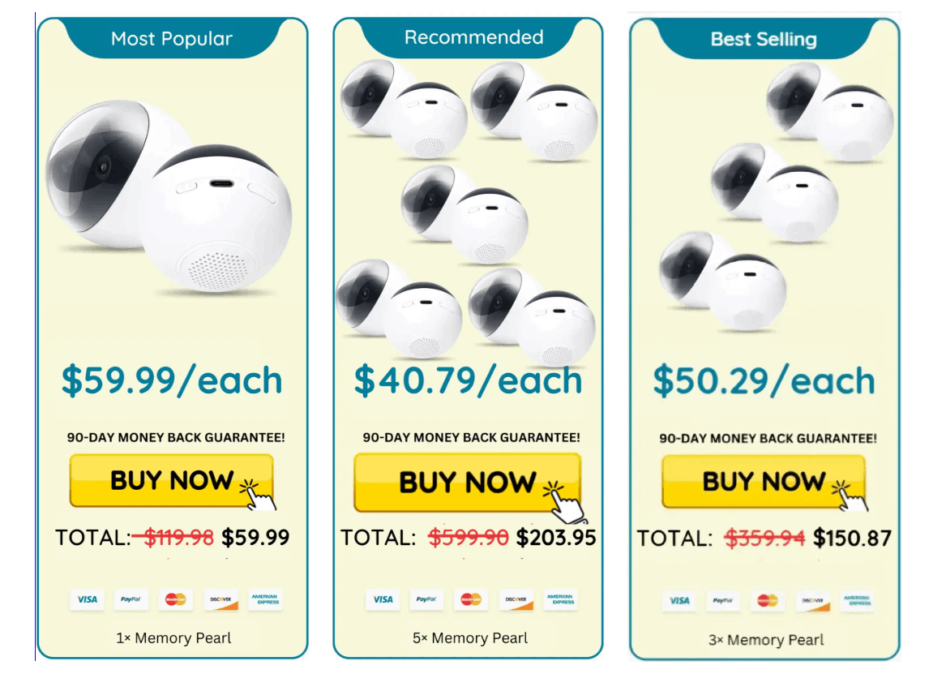Click the $50.29/each price text

coord(764,381)
